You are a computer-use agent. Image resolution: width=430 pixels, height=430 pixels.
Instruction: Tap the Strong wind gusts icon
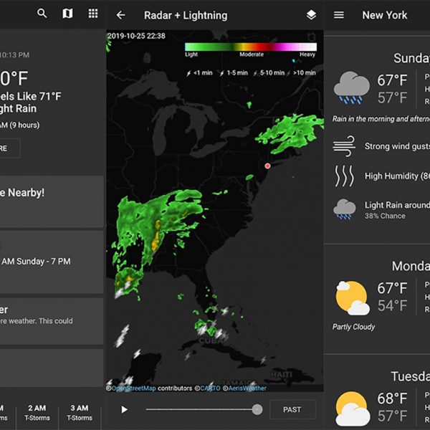point(345,145)
